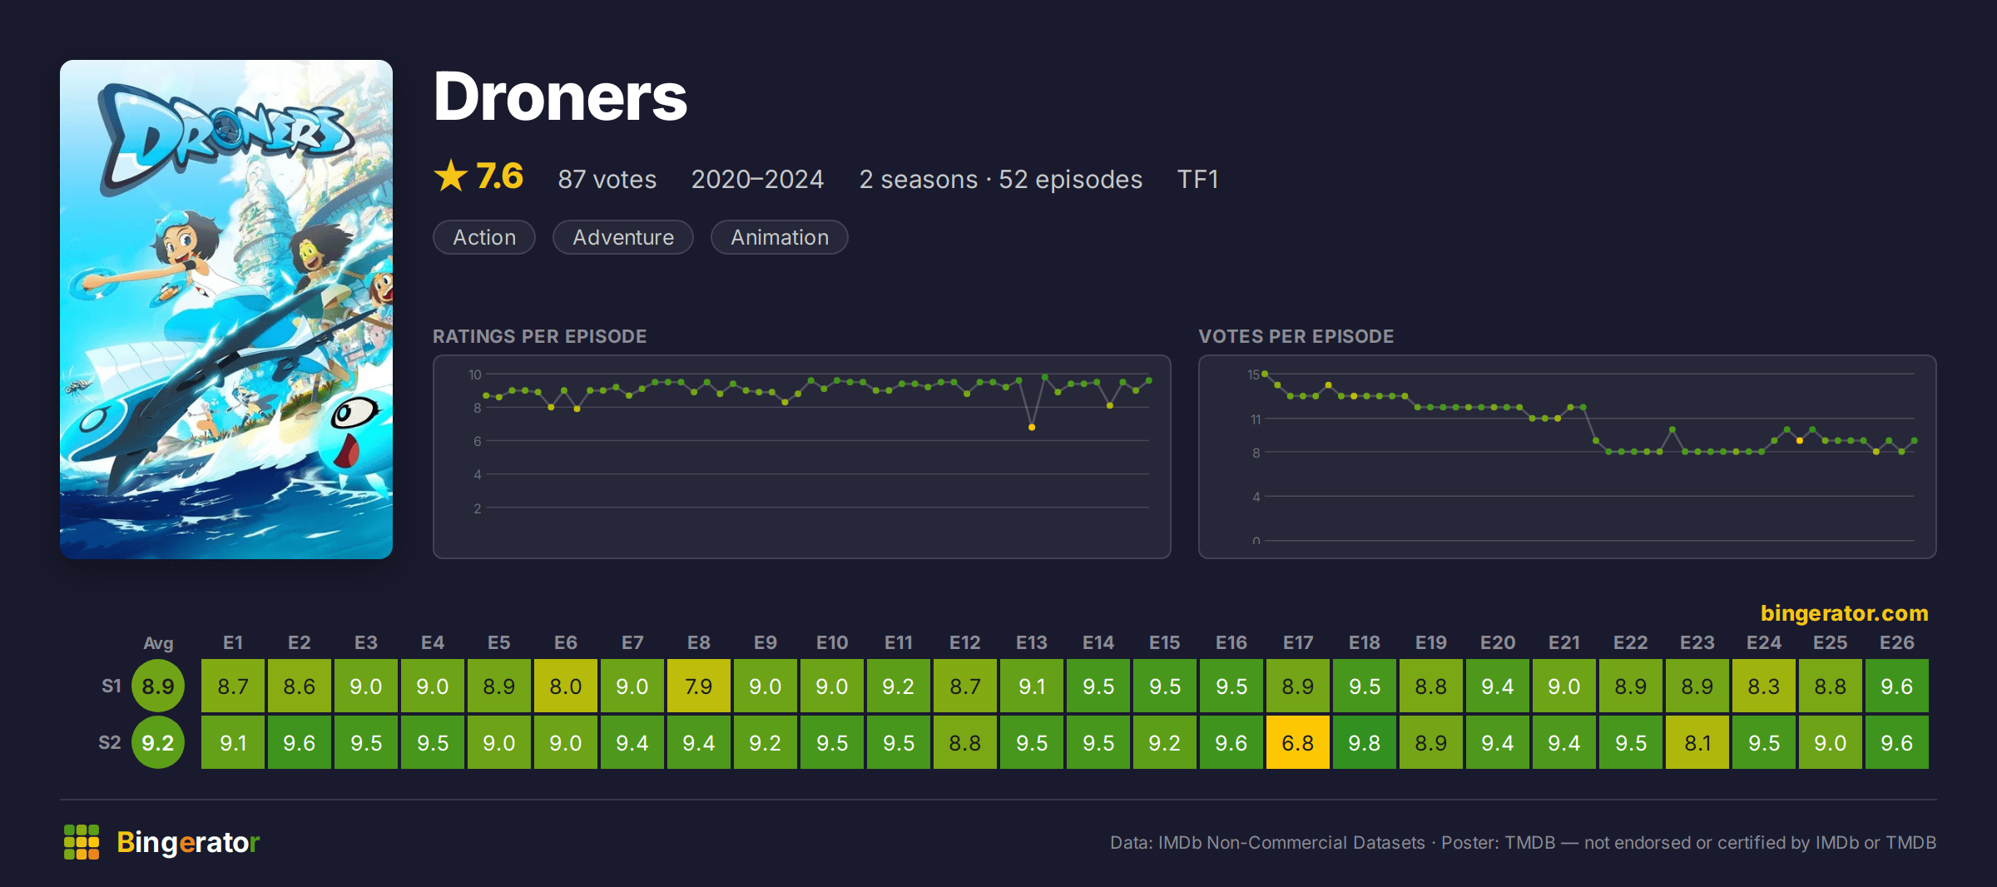
Task: Click the Bingerator brand name text
Action: coord(188,842)
